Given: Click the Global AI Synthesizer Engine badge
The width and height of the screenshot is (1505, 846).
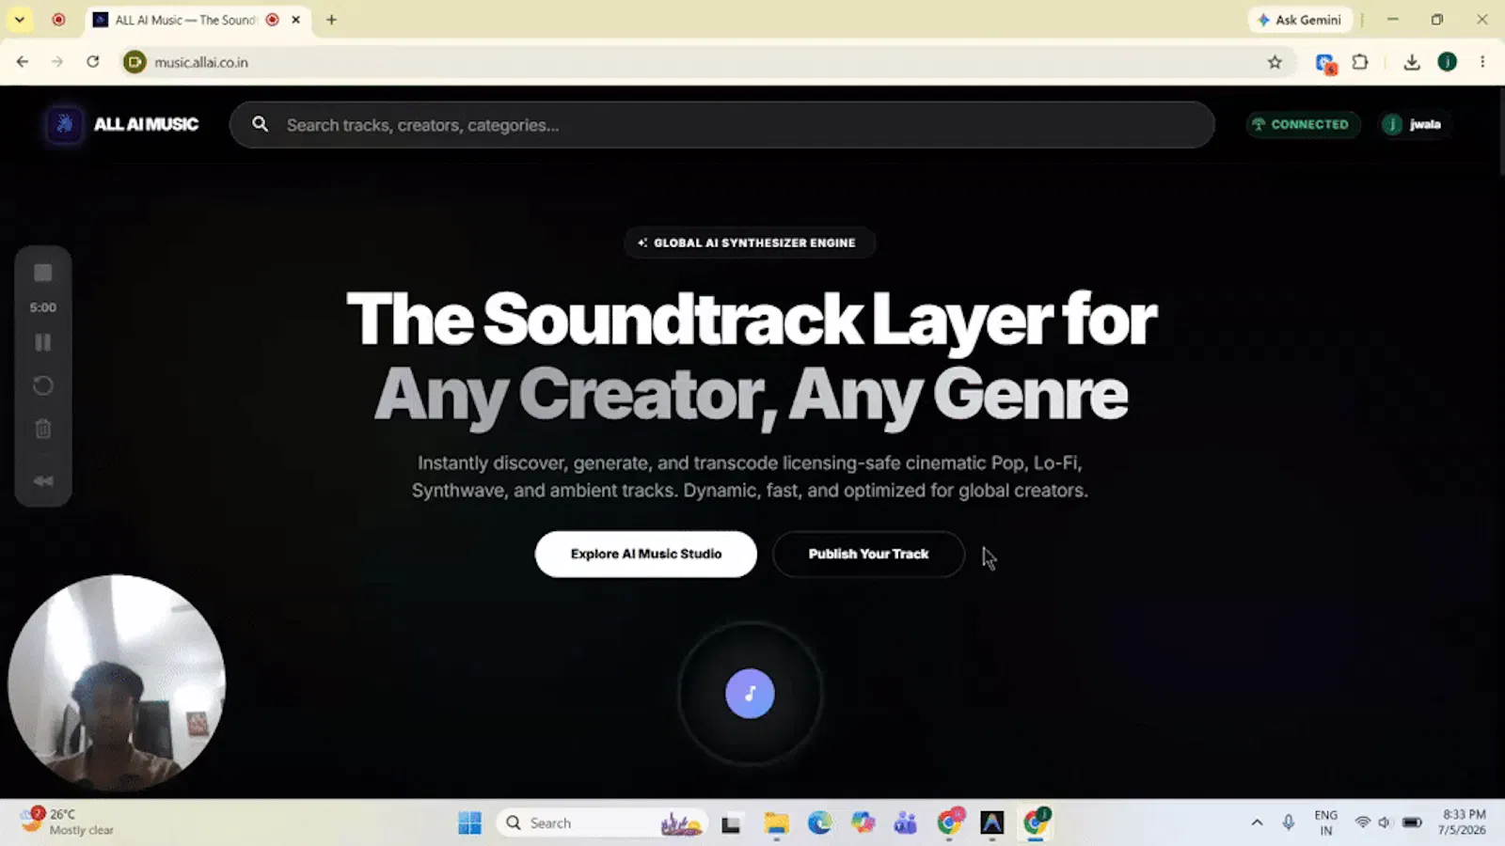Looking at the screenshot, I should [750, 243].
